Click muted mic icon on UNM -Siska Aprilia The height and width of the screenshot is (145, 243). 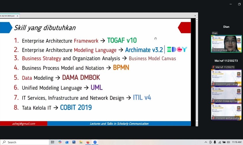(x=213, y=101)
